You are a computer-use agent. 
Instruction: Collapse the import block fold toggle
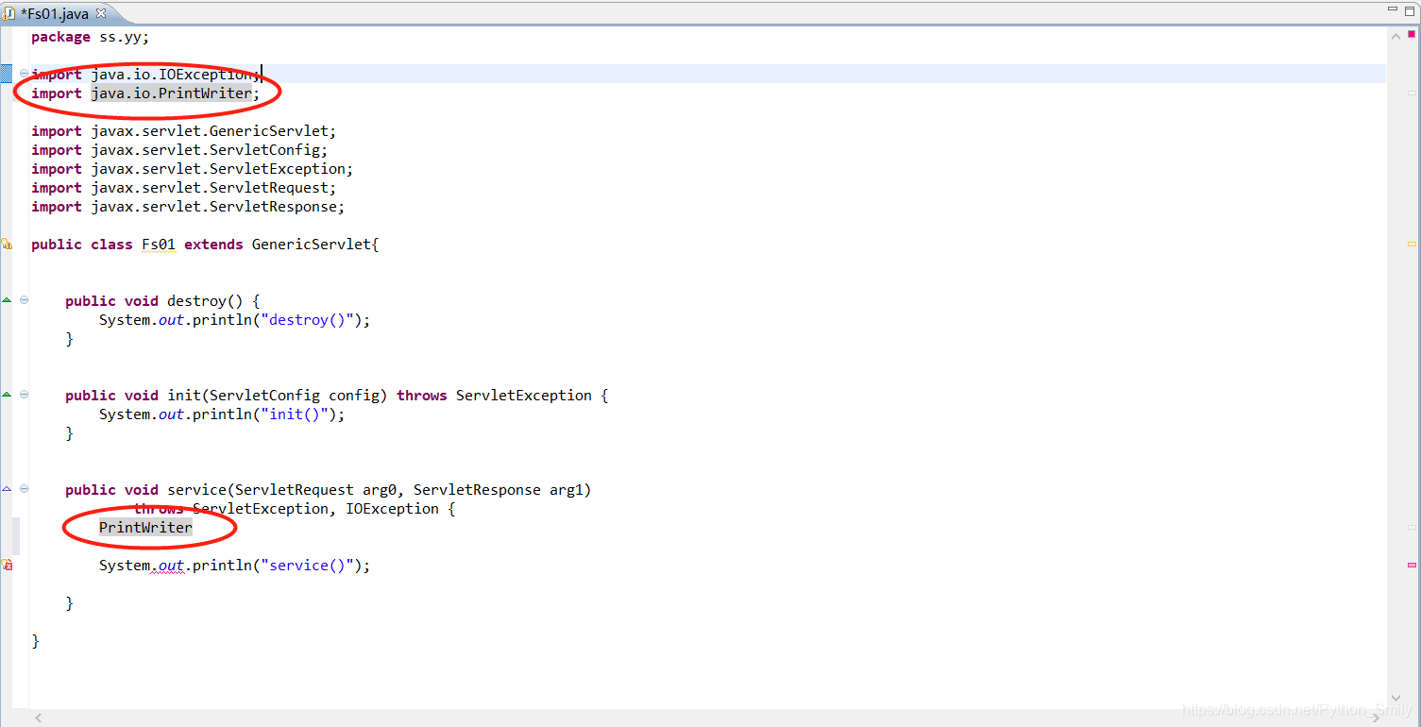[x=24, y=74]
